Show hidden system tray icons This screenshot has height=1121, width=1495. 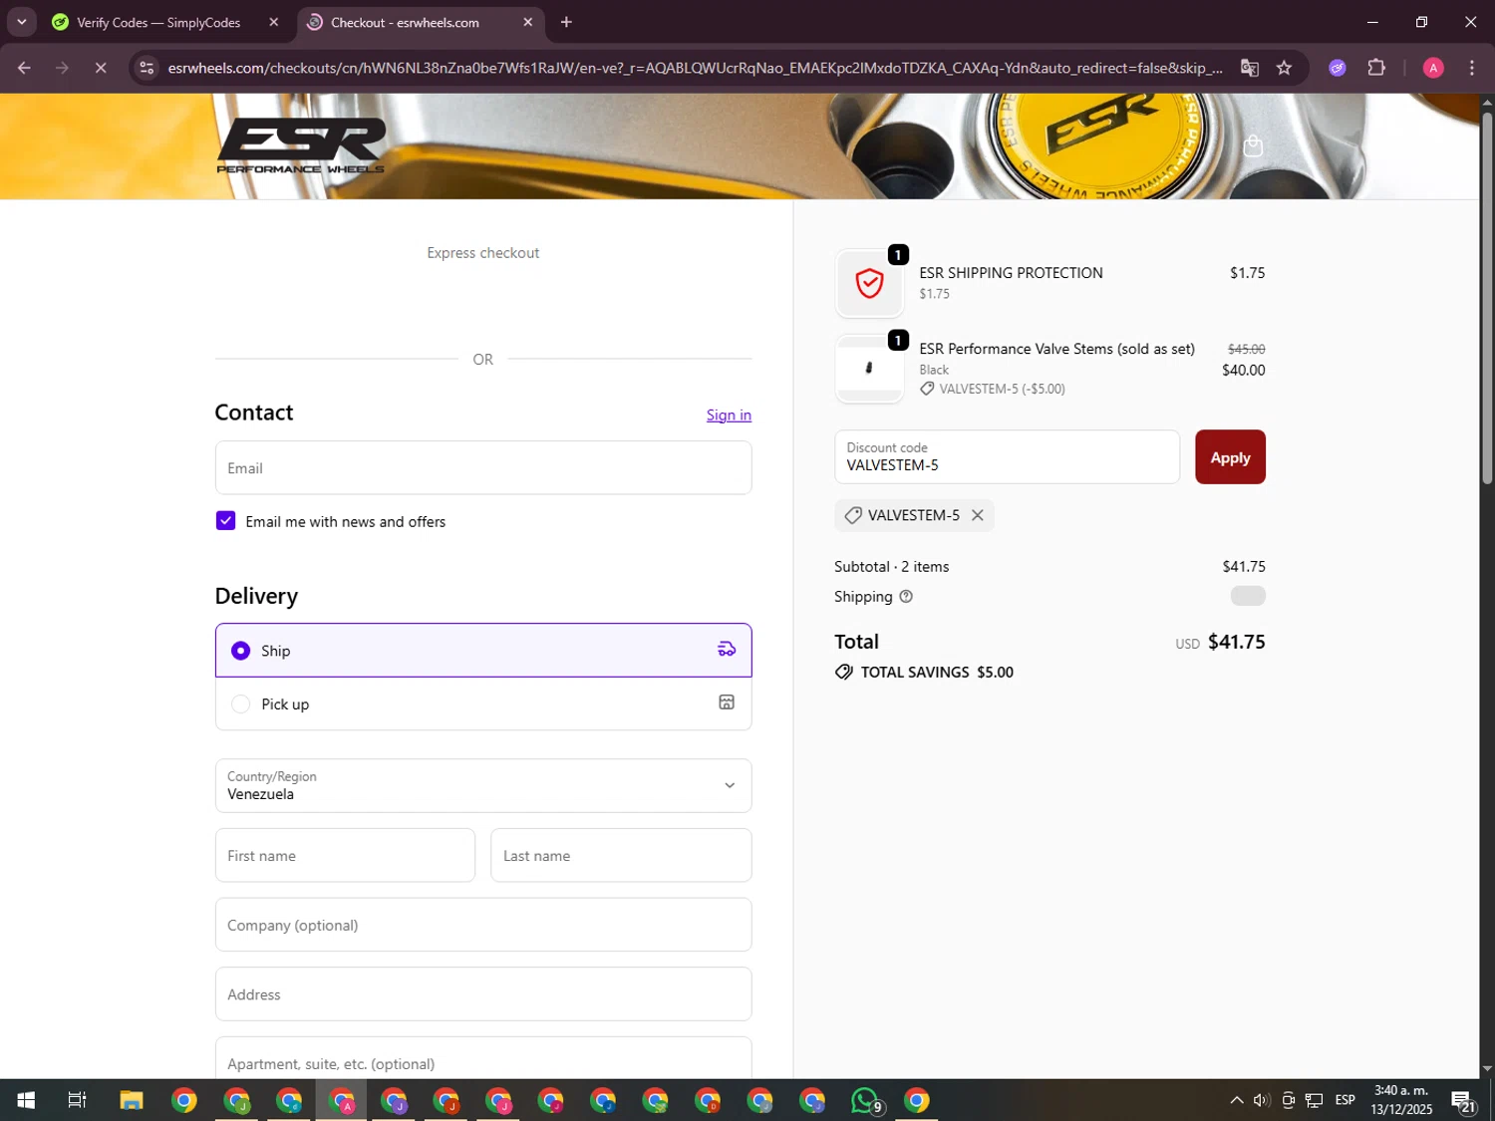click(x=1236, y=1100)
